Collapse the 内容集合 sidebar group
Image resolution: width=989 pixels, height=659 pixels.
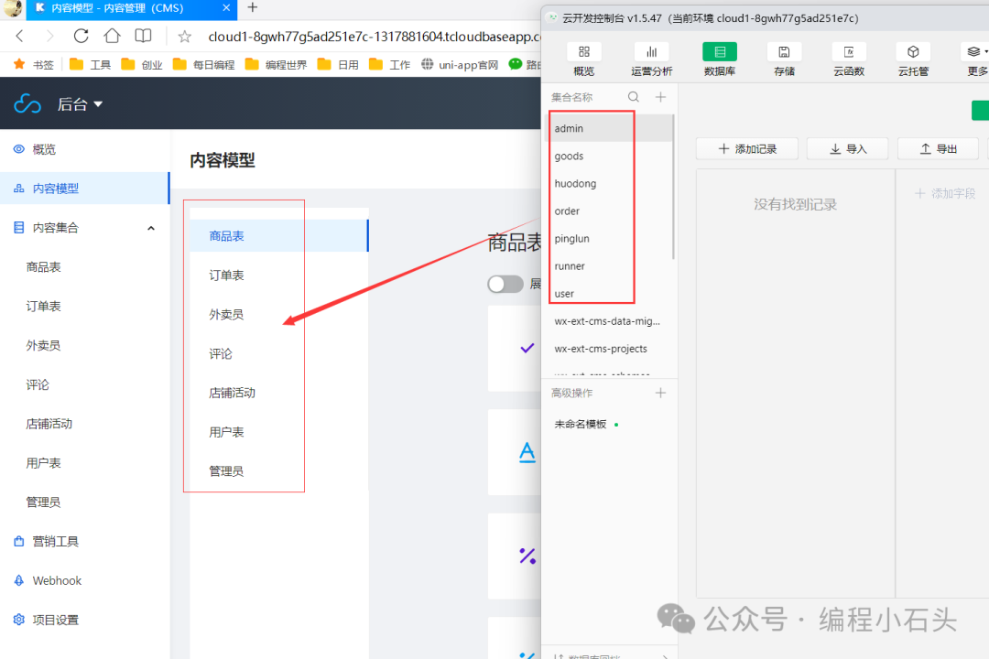pyautogui.click(x=151, y=228)
